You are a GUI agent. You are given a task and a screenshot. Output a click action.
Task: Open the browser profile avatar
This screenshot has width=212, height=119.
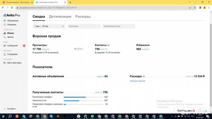[x=205, y=8]
